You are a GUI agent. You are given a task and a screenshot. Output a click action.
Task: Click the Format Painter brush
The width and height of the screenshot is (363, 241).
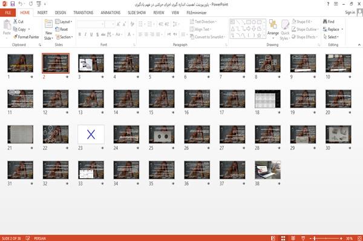15,37
